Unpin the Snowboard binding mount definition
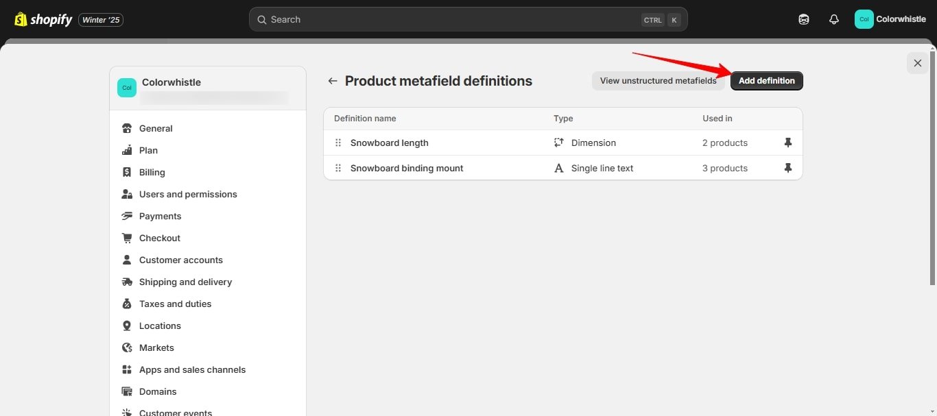This screenshot has width=937, height=416. coord(787,168)
